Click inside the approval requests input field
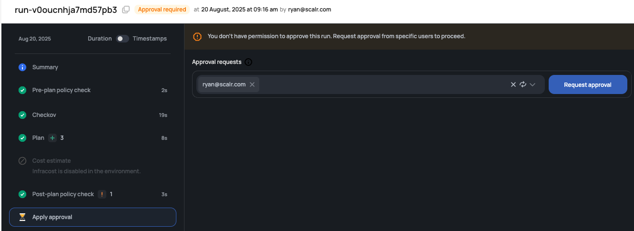This screenshot has width=634, height=231. (x=381, y=84)
